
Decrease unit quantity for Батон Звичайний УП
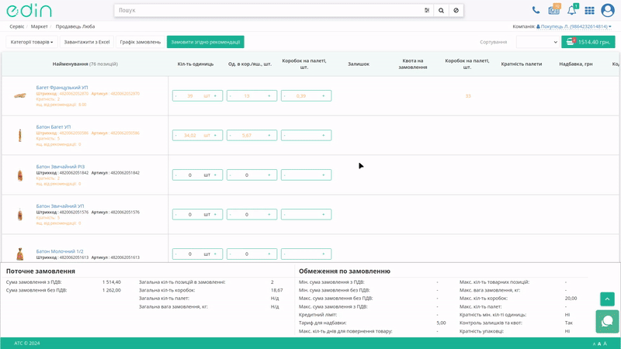click(x=176, y=215)
